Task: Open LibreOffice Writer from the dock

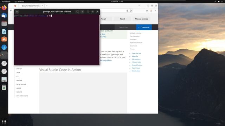Action: click(x=4, y=31)
